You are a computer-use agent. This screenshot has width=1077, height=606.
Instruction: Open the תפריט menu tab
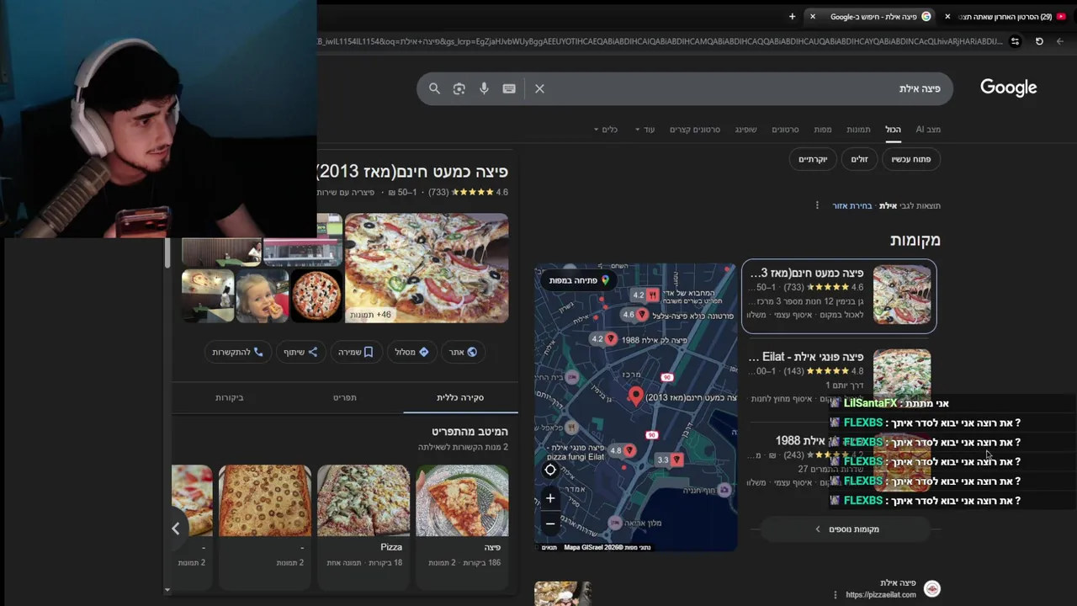(345, 397)
